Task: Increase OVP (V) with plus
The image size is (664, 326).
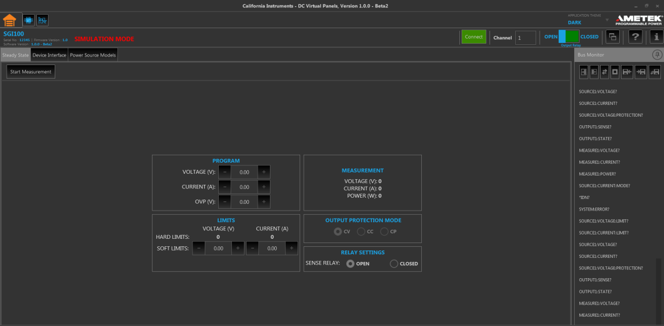Action: [x=263, y=202]
